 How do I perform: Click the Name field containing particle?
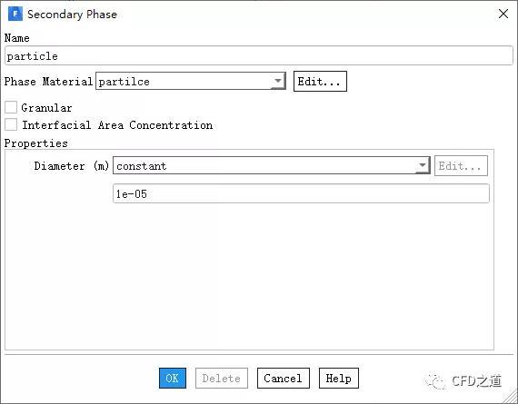click(x=259, y=55)
